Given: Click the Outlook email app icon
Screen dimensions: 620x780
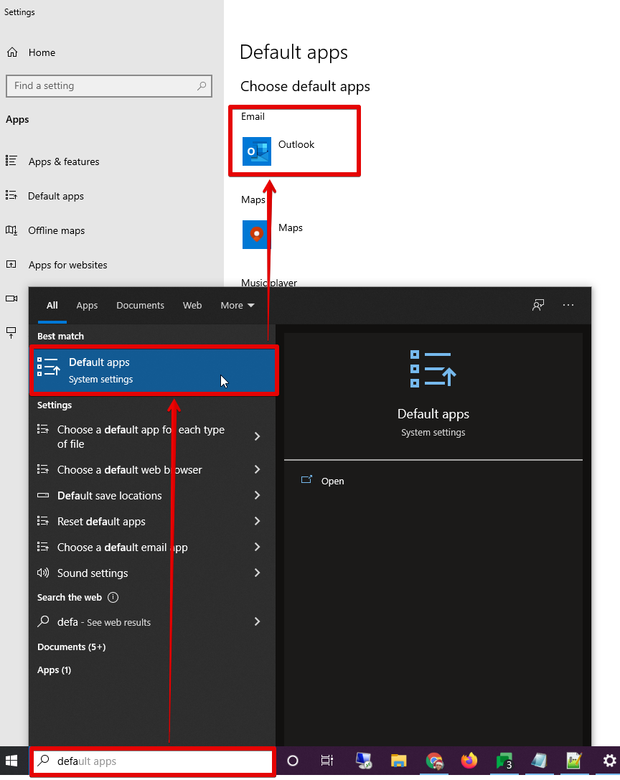Looking at the screenshot, I should pyautogui.click(x=257, y=151).
